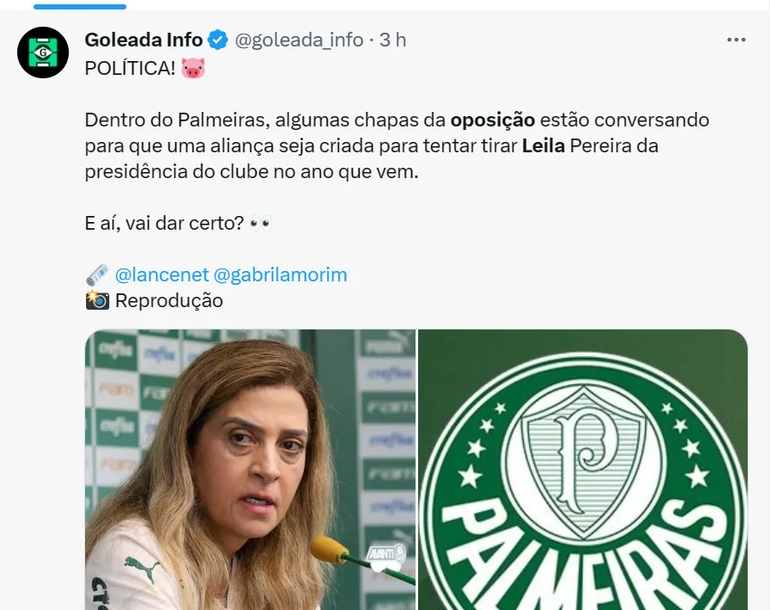Click the @goleada_info handle
The height and width of the screenshot is (610, 770).
[299, 40]
